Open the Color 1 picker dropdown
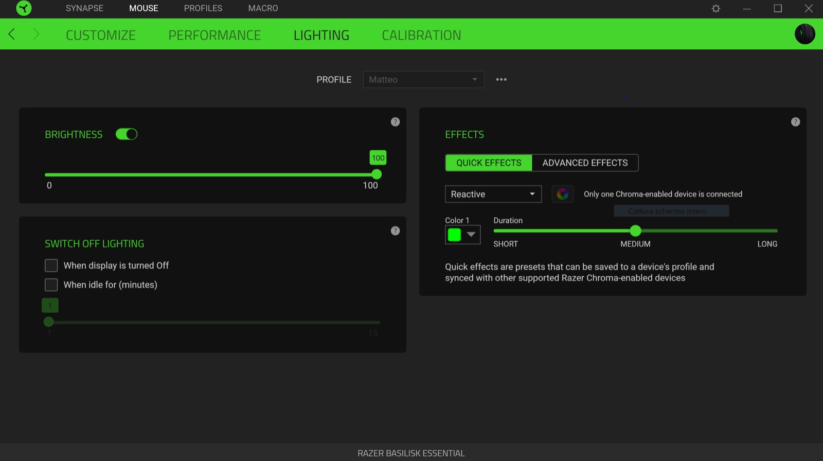The width and height of the screenshot is (823, 461). coord(462,235)
